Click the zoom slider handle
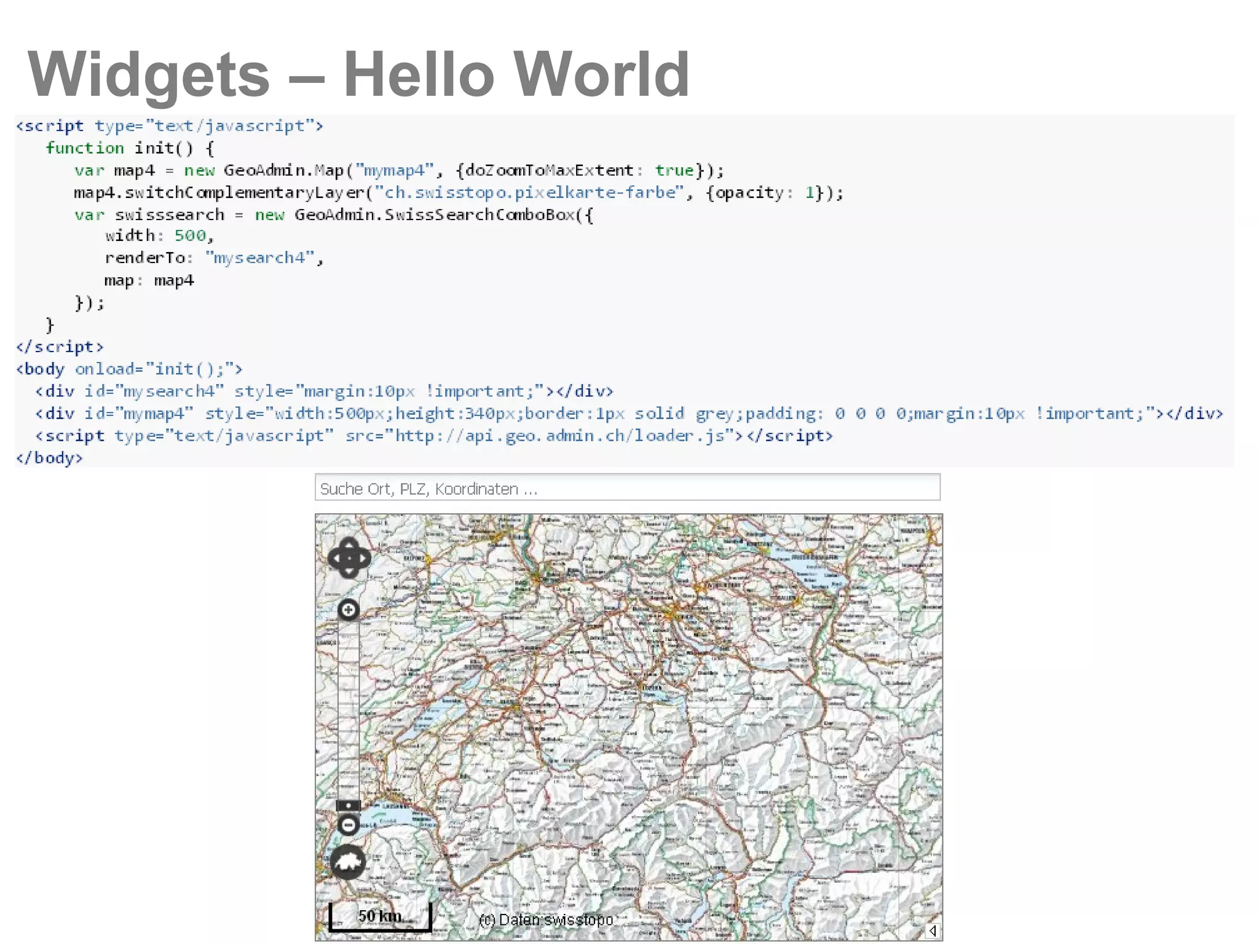 pos(349,805)
